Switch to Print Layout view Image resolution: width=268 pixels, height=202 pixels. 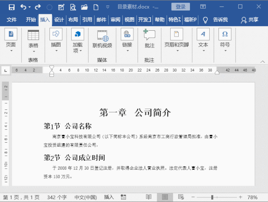click(x=165, y=197)
